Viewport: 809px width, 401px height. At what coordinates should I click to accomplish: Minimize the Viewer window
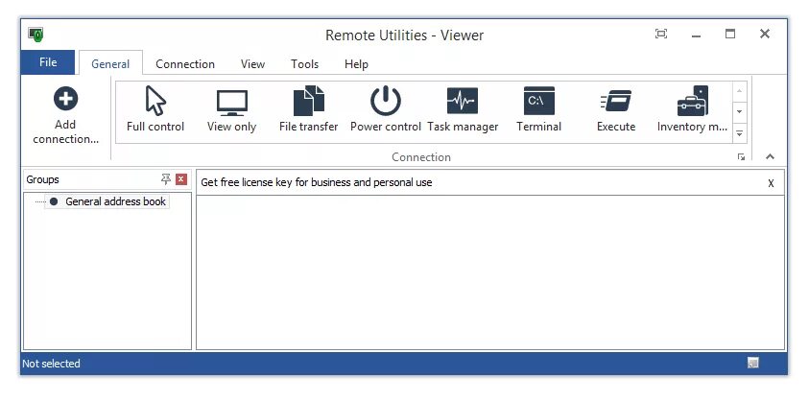[x=696, y=35]
